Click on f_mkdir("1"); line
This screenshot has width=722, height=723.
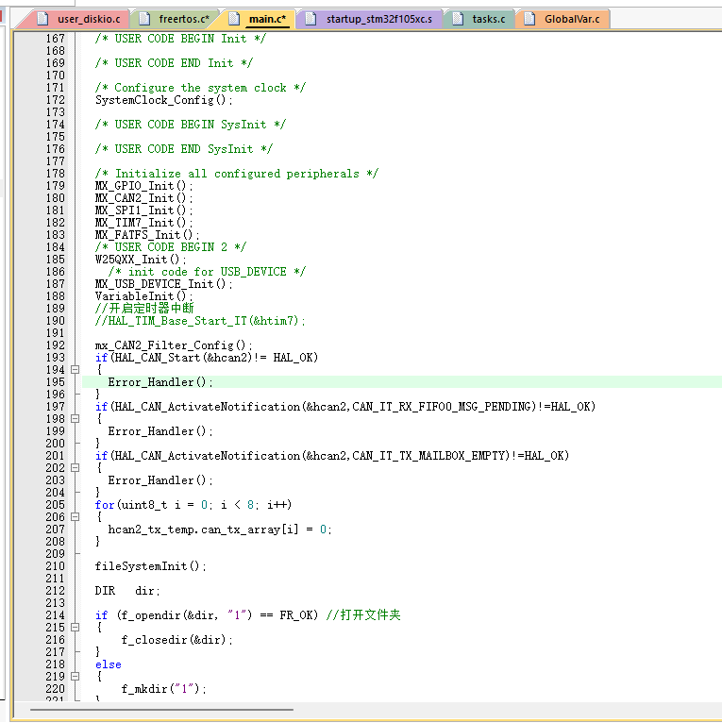(163, 689)
